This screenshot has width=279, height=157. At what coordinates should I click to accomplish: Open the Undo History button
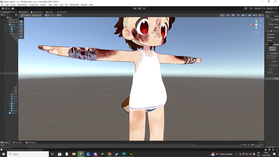coord(246,8)
